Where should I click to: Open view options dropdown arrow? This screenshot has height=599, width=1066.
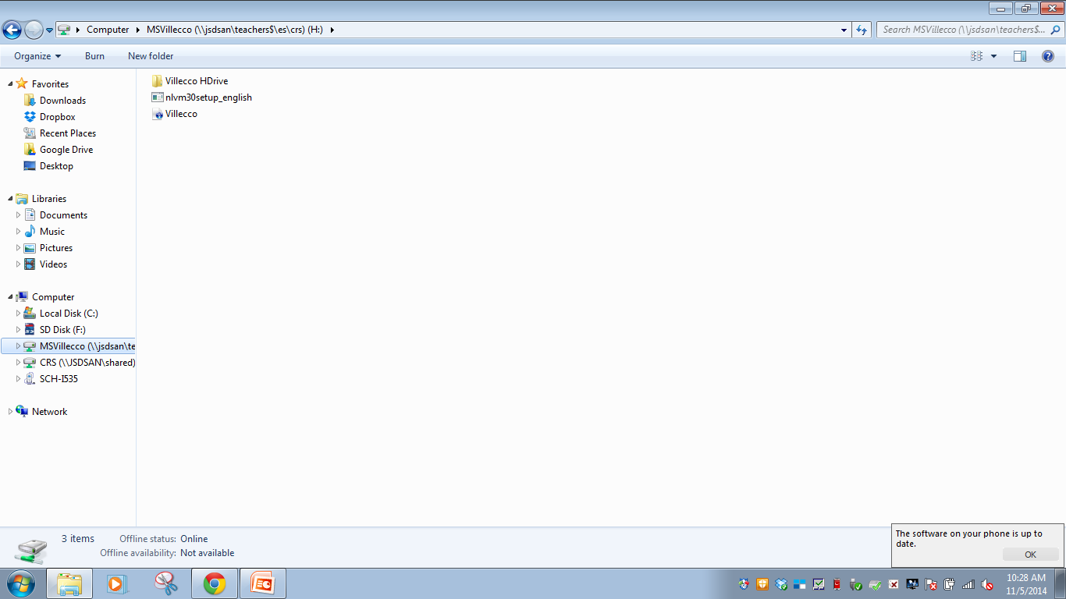(993, 56)
